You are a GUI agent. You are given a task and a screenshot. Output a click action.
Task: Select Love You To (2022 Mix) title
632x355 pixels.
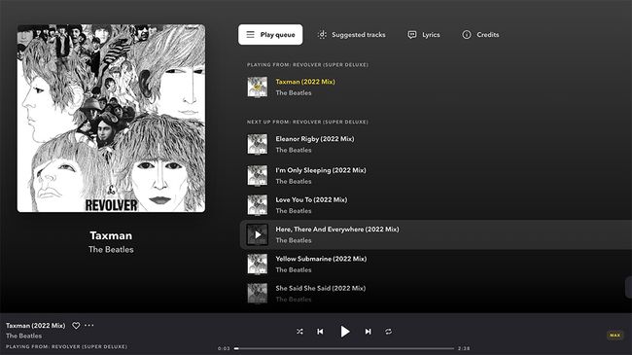coord(311,200)
